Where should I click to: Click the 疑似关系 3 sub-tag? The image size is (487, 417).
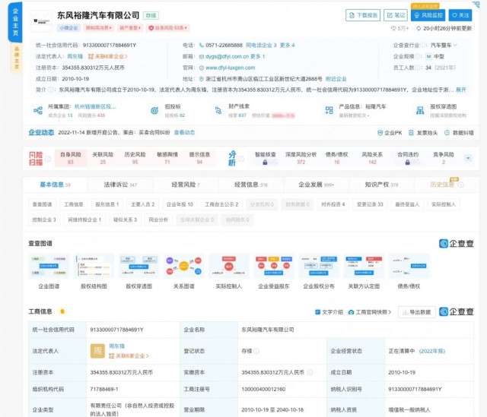(x=125, y=220)
